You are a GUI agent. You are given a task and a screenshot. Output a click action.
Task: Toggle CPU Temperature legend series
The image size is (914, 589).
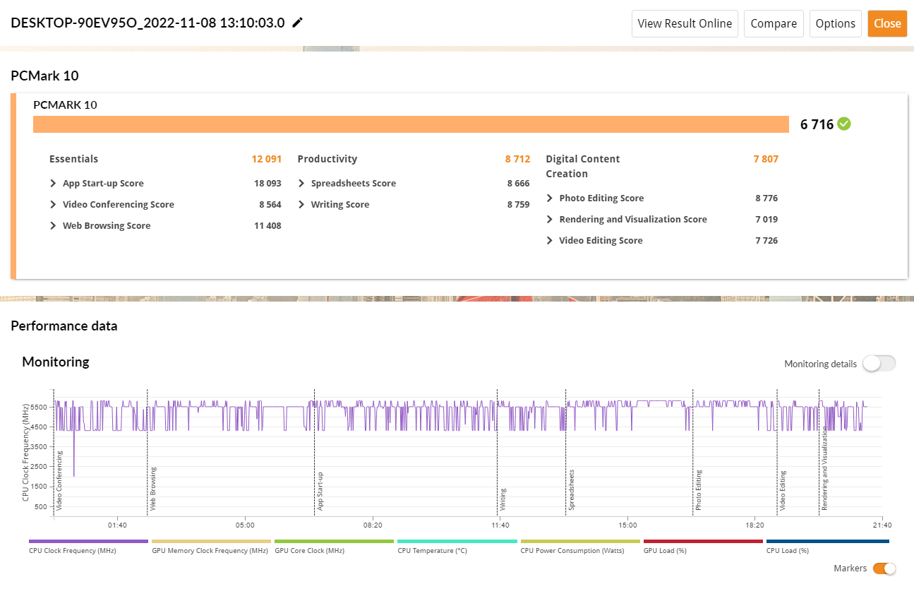point(457,546)
